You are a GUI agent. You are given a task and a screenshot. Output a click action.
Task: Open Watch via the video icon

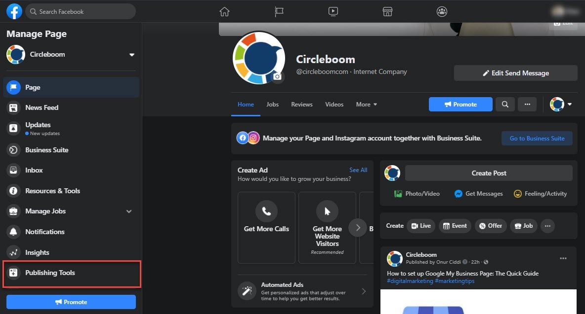pyautogui.click(x=333, y=11)
